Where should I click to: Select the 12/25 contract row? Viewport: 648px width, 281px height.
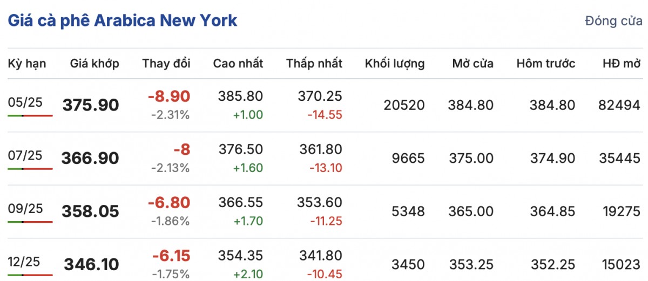[25, 262]
